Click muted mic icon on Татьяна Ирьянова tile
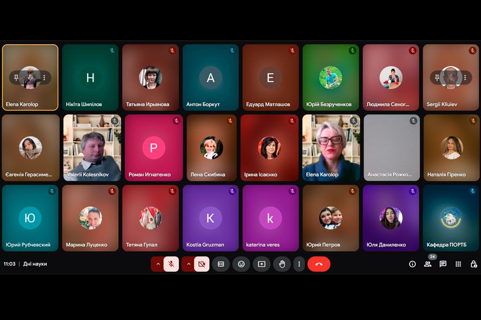Image resolution: width=481 pixels, height=320 pixels. click(x=172, y=51)
